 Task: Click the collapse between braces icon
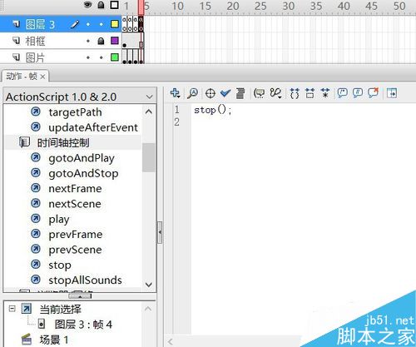(295, 93)
